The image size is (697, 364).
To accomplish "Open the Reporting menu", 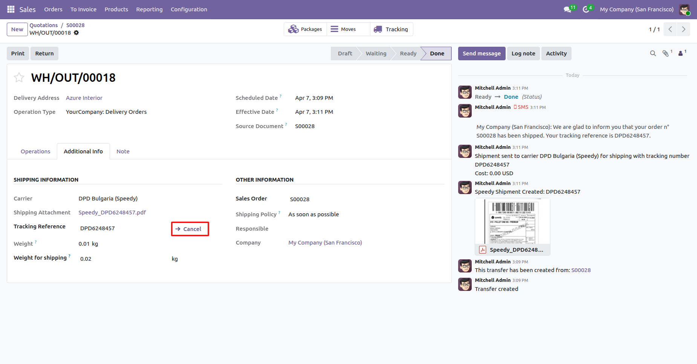I will [149, 9].
